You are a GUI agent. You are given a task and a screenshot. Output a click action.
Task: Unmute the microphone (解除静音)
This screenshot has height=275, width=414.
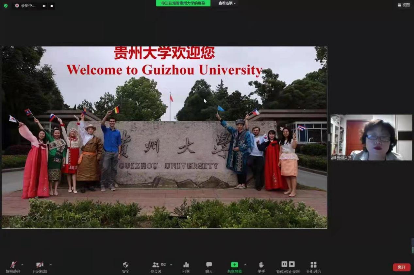click(x=13, y=265)
